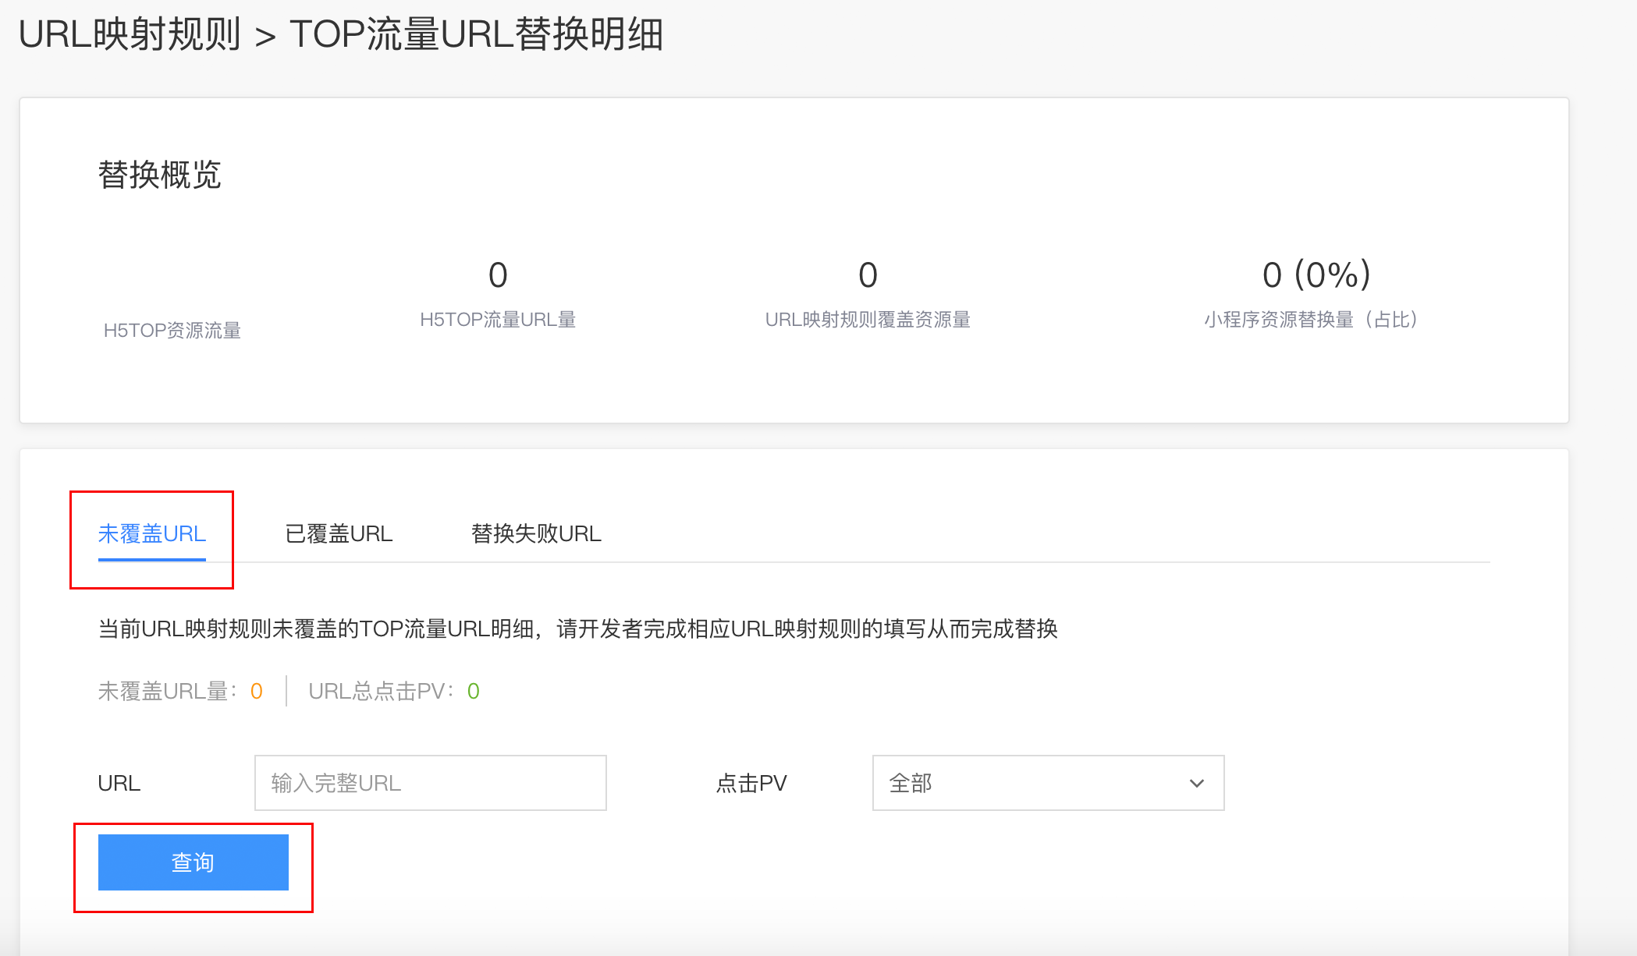Click the URL field label
The height and width of the screenshot is (956, 1637).
click(119, 784)
